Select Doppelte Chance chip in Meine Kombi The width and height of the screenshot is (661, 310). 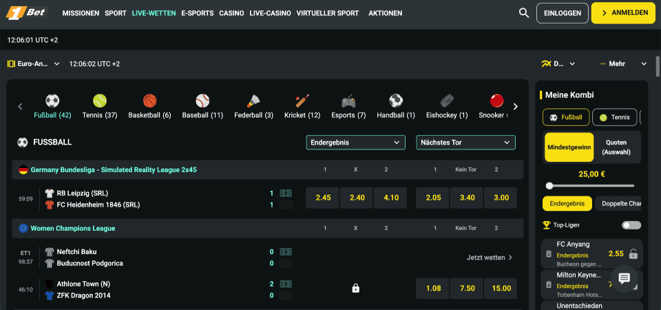[x=618, y=203]
